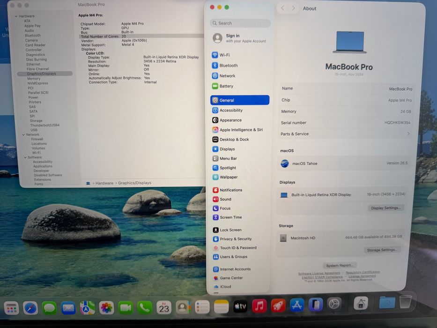Select Graphics/Displays in System Information sidebar

tap(45, 74)
